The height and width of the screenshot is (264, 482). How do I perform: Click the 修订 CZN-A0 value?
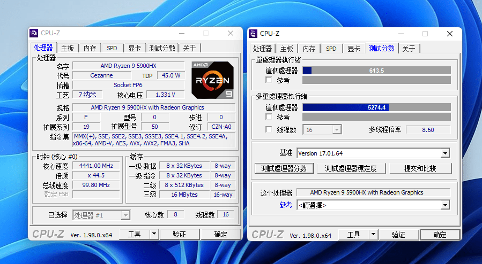point(221,127)
